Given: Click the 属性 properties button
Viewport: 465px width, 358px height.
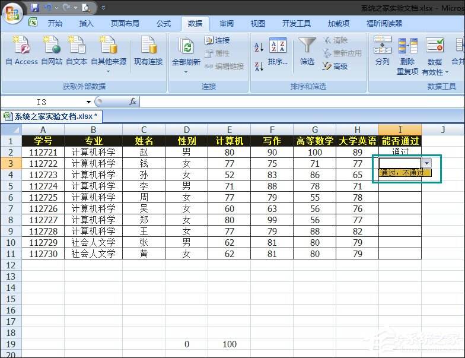Looking at the screenshot, I should pos(217,53).
